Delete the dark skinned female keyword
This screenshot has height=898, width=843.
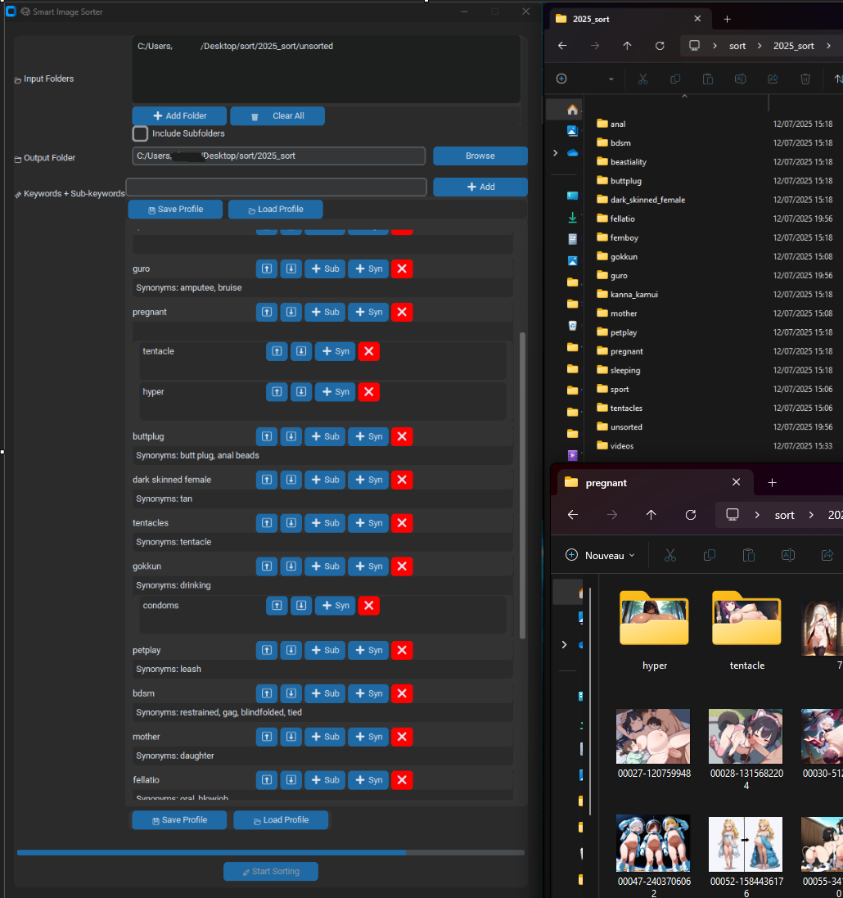(x=402, y=480)
